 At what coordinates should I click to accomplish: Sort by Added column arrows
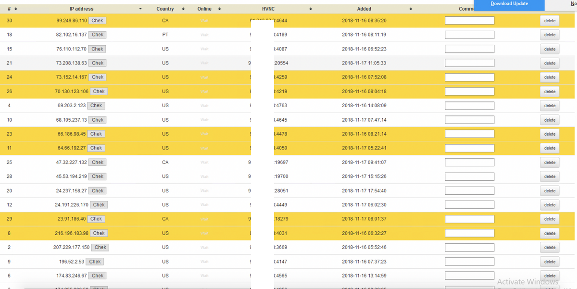(411, 9)
